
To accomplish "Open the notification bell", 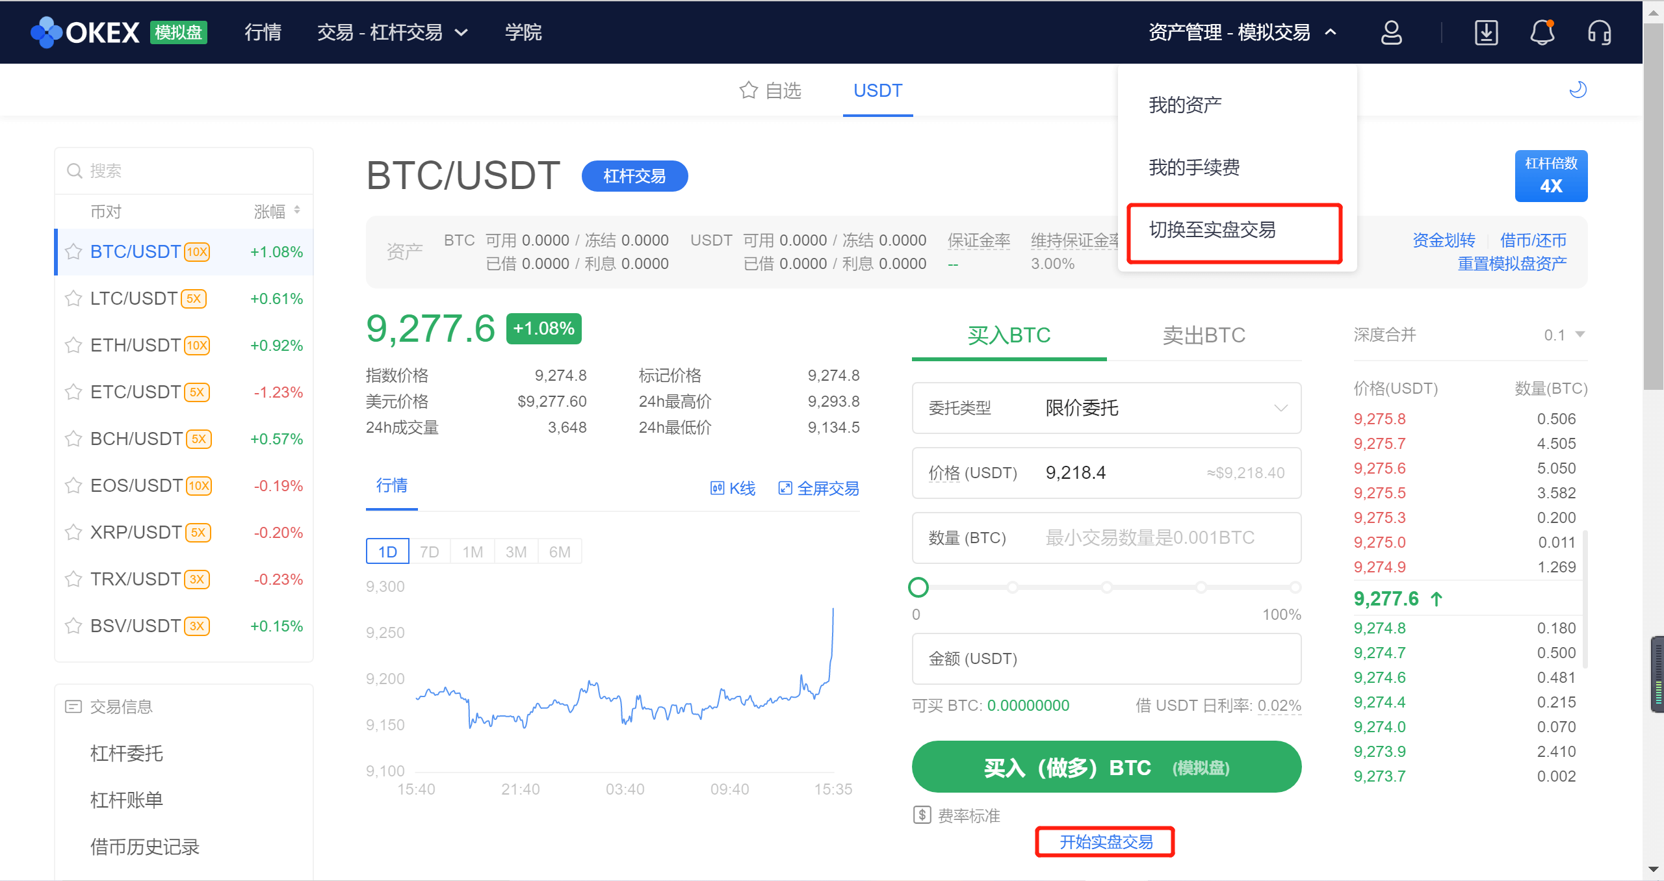I will (1542, 32).
